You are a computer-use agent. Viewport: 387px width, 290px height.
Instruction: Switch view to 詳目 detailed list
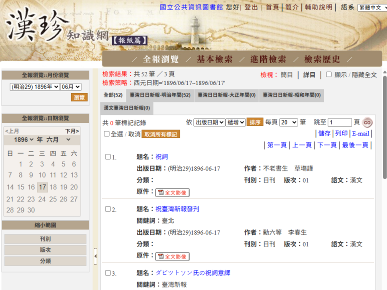(309, 75)
